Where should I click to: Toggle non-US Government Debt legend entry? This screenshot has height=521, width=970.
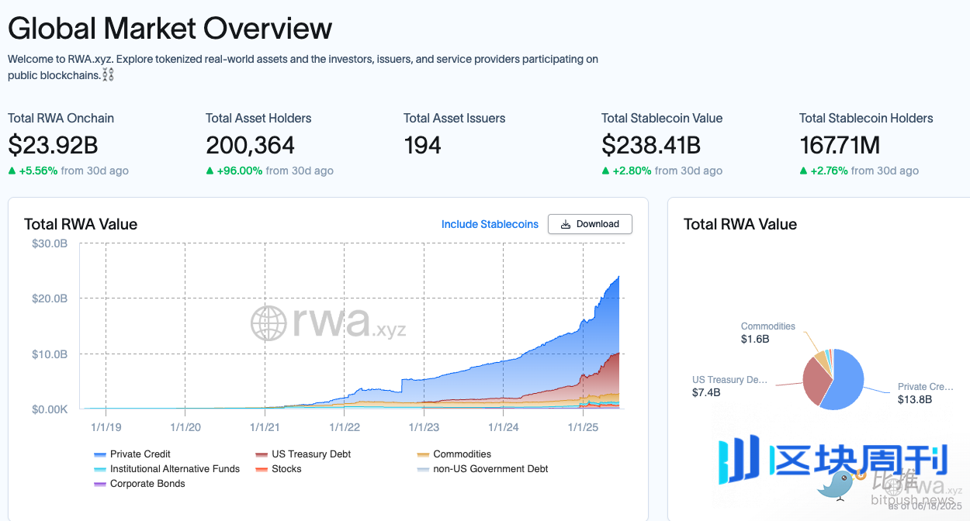pos(490,469)
